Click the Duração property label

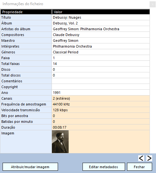(x=8, y=127)
